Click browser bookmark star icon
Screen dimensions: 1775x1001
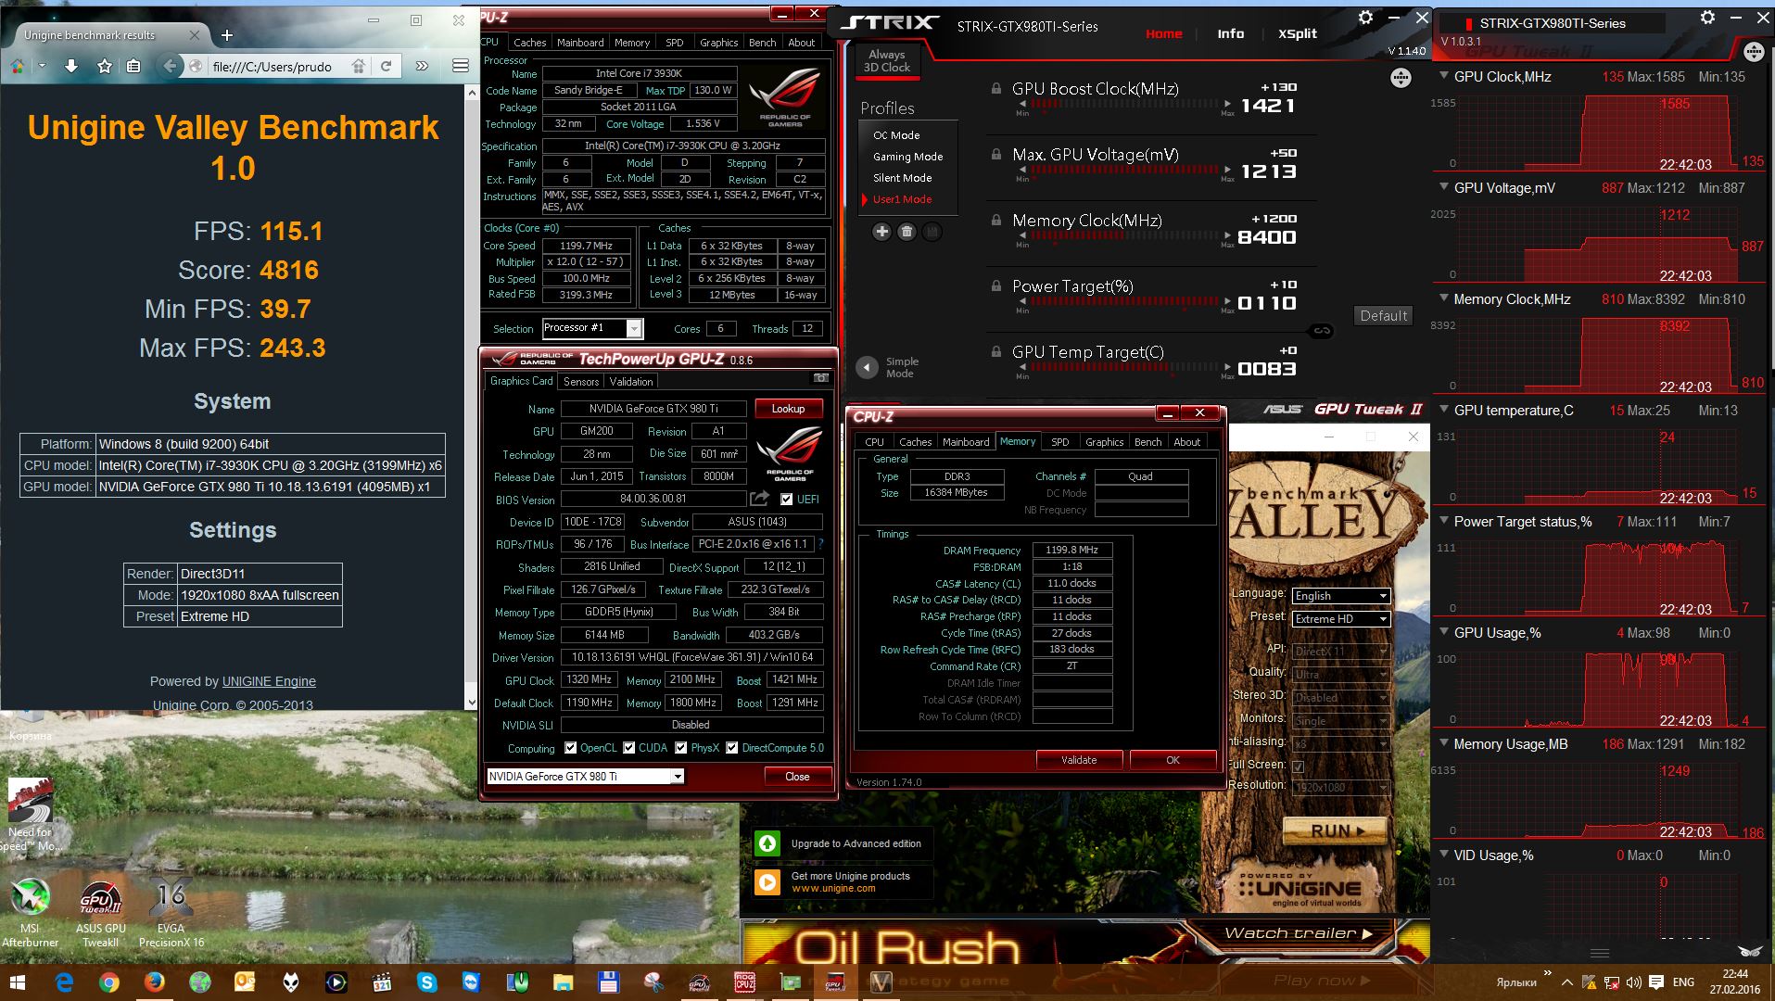pos(105,66)
